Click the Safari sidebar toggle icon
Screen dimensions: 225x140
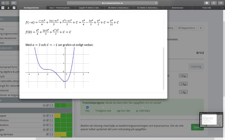pyautogui.click(x=13, y=3)
